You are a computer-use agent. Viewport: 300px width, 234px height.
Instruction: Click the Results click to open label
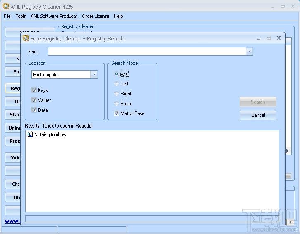pyautogui.click(x=59, y=126)
